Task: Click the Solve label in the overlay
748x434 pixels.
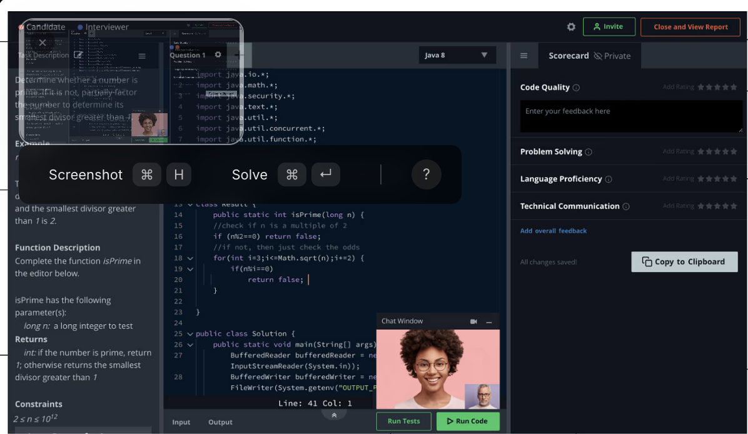Action: pos(250,175)
